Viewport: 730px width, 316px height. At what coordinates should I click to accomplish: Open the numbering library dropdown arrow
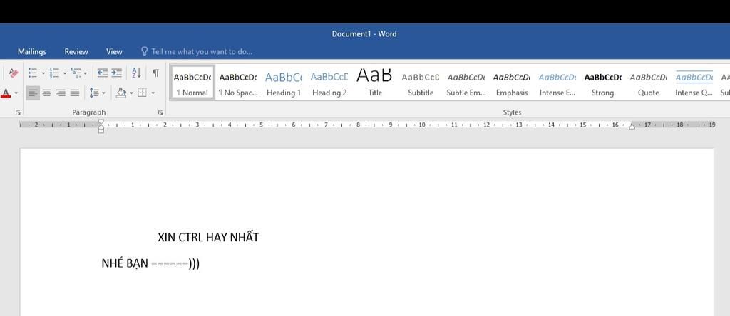pos(65,73)
